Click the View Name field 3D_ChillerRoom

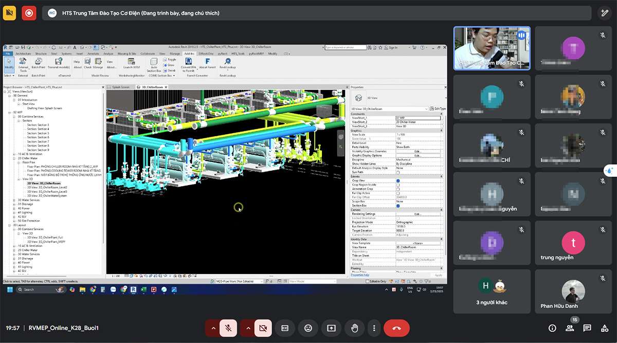coord(418,247)
